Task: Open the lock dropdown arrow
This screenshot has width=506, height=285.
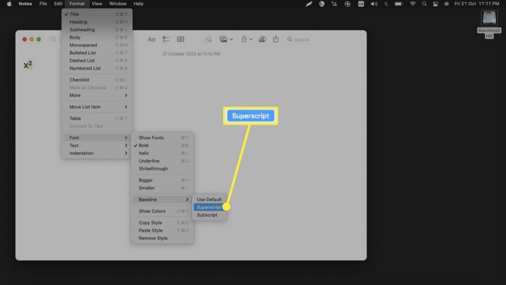Action: [x=251, y=39]
